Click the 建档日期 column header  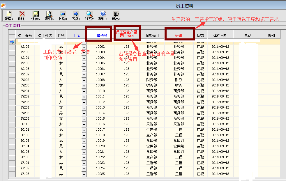220,36
